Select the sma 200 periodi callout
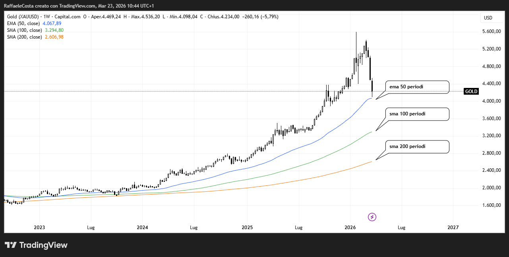 pyautogui.click(x=417, y=146)
